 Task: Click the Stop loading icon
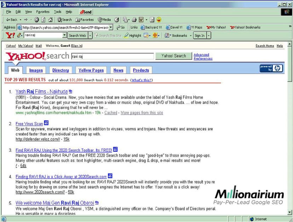[x=36, y=20]
